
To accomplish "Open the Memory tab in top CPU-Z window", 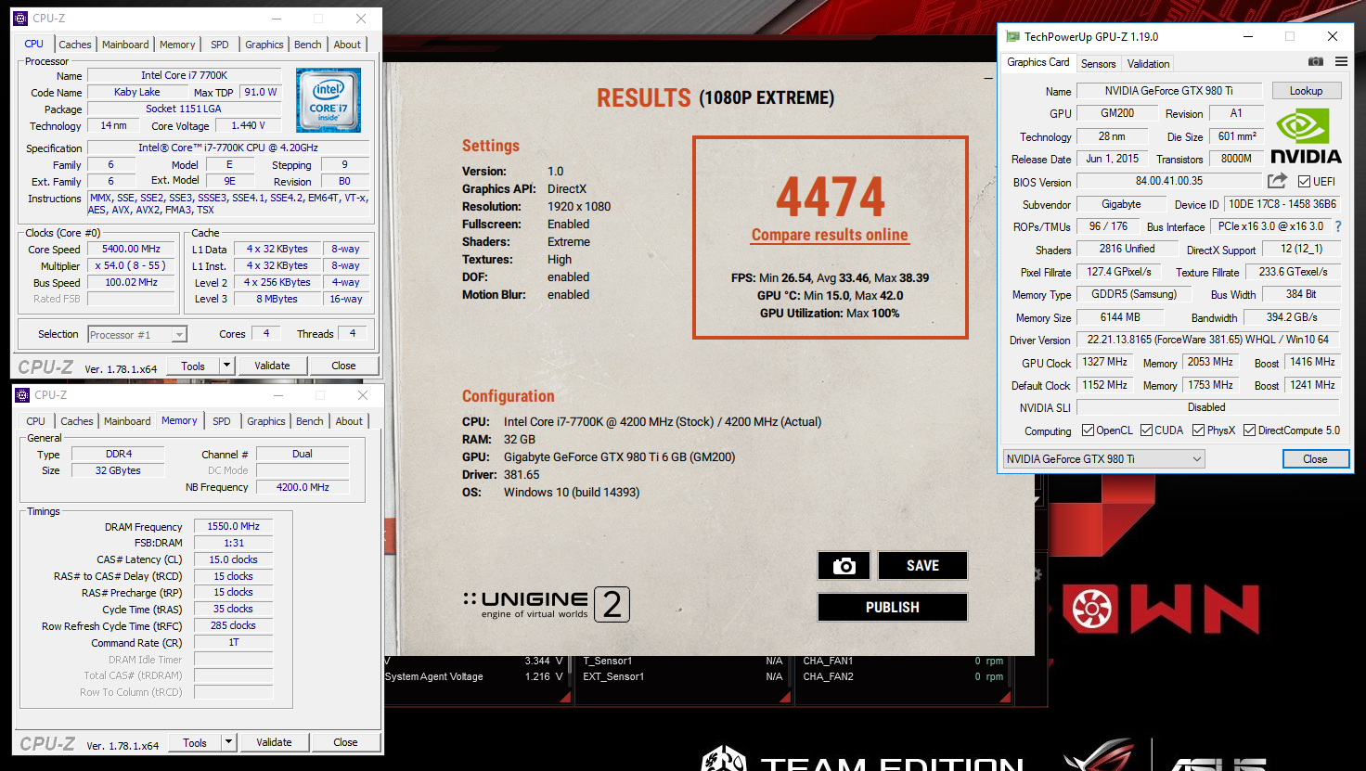I will (177, 45).
